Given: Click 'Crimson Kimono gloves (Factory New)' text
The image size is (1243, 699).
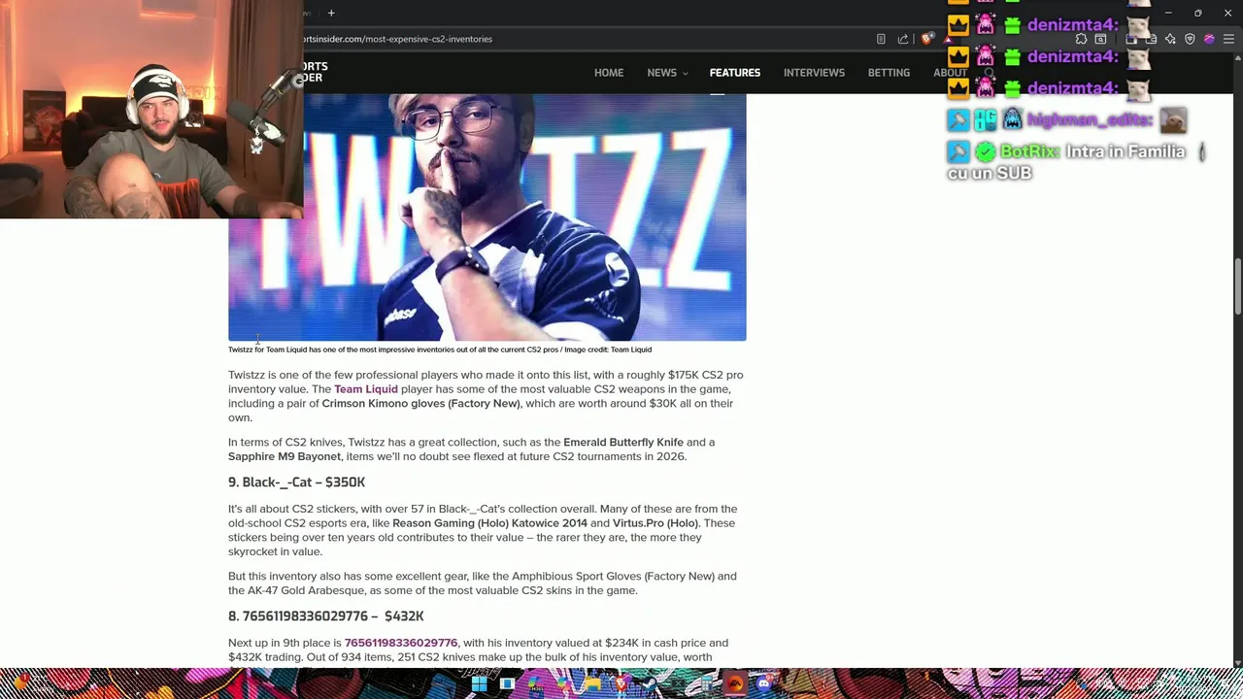Looking at the screenshot, I should [421, 404].
